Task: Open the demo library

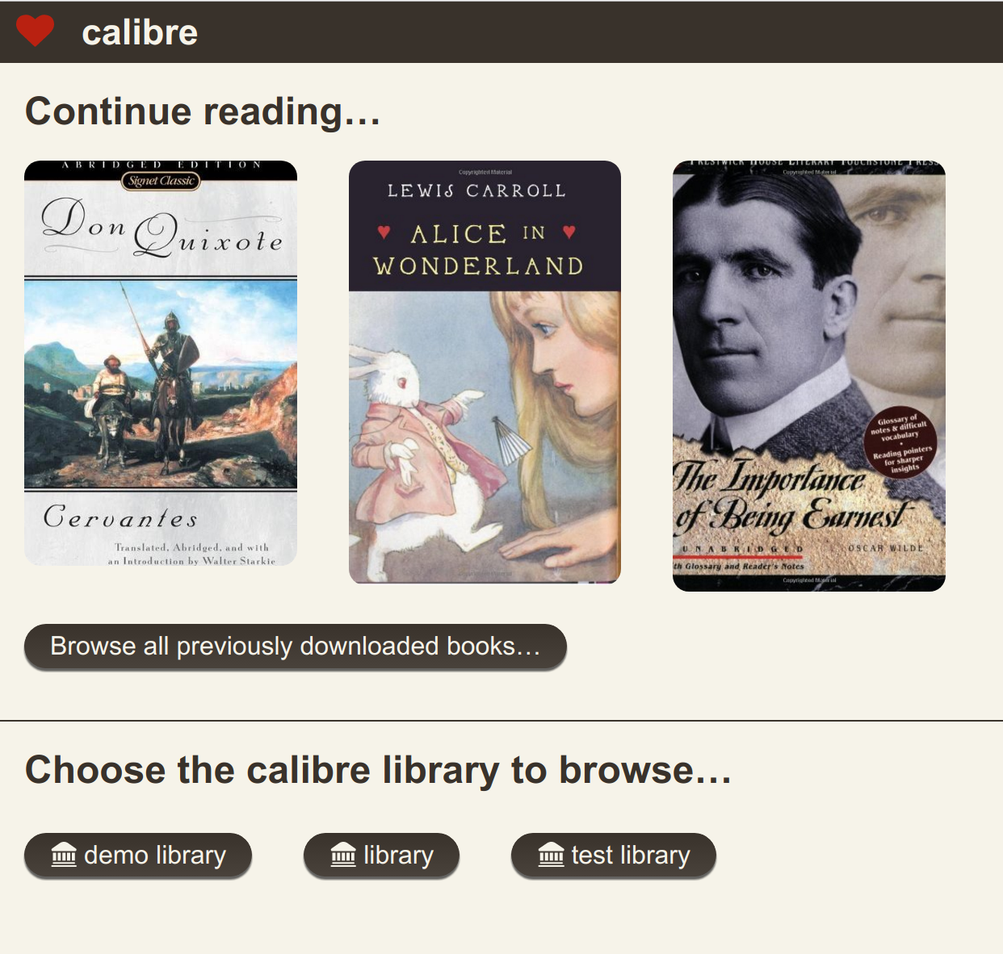Action: click(x=138, y=856)
